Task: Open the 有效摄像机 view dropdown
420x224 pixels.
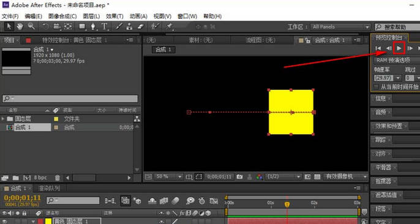Action: coord(345,177)
